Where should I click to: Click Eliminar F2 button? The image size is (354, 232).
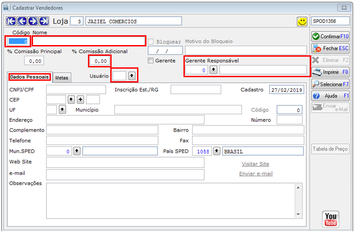[330, 60]
